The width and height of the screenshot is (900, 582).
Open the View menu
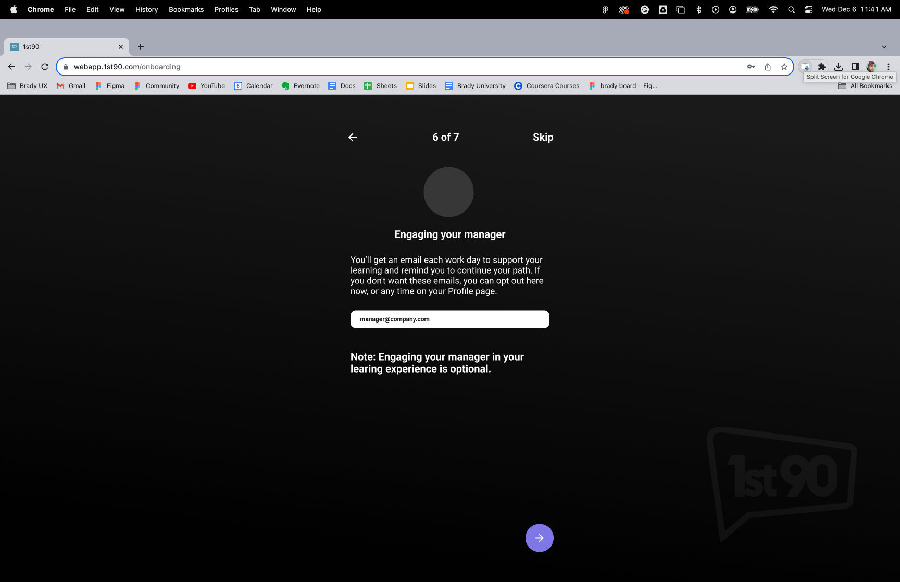coord(117,9)
